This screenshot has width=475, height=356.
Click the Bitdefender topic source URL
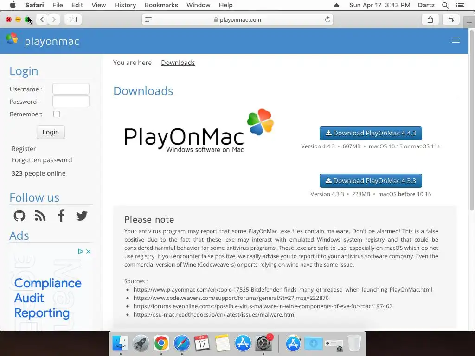(282, 289)
